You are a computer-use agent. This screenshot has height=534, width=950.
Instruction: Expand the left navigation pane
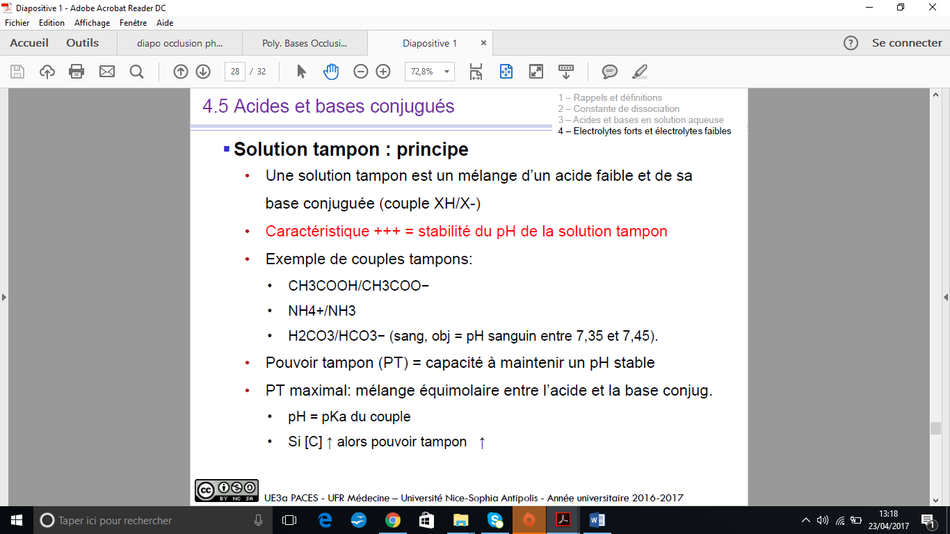coord(4,298)
